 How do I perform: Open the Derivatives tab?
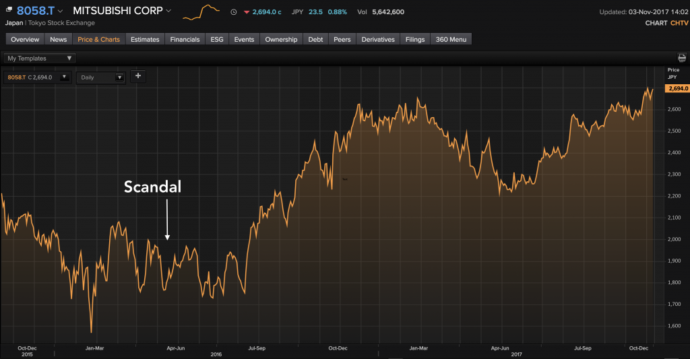(378, 39)
